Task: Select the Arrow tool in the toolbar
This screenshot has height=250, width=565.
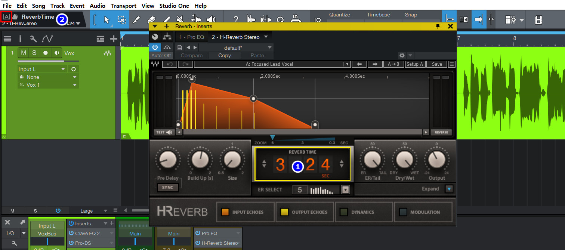Action: coord(106,19)
